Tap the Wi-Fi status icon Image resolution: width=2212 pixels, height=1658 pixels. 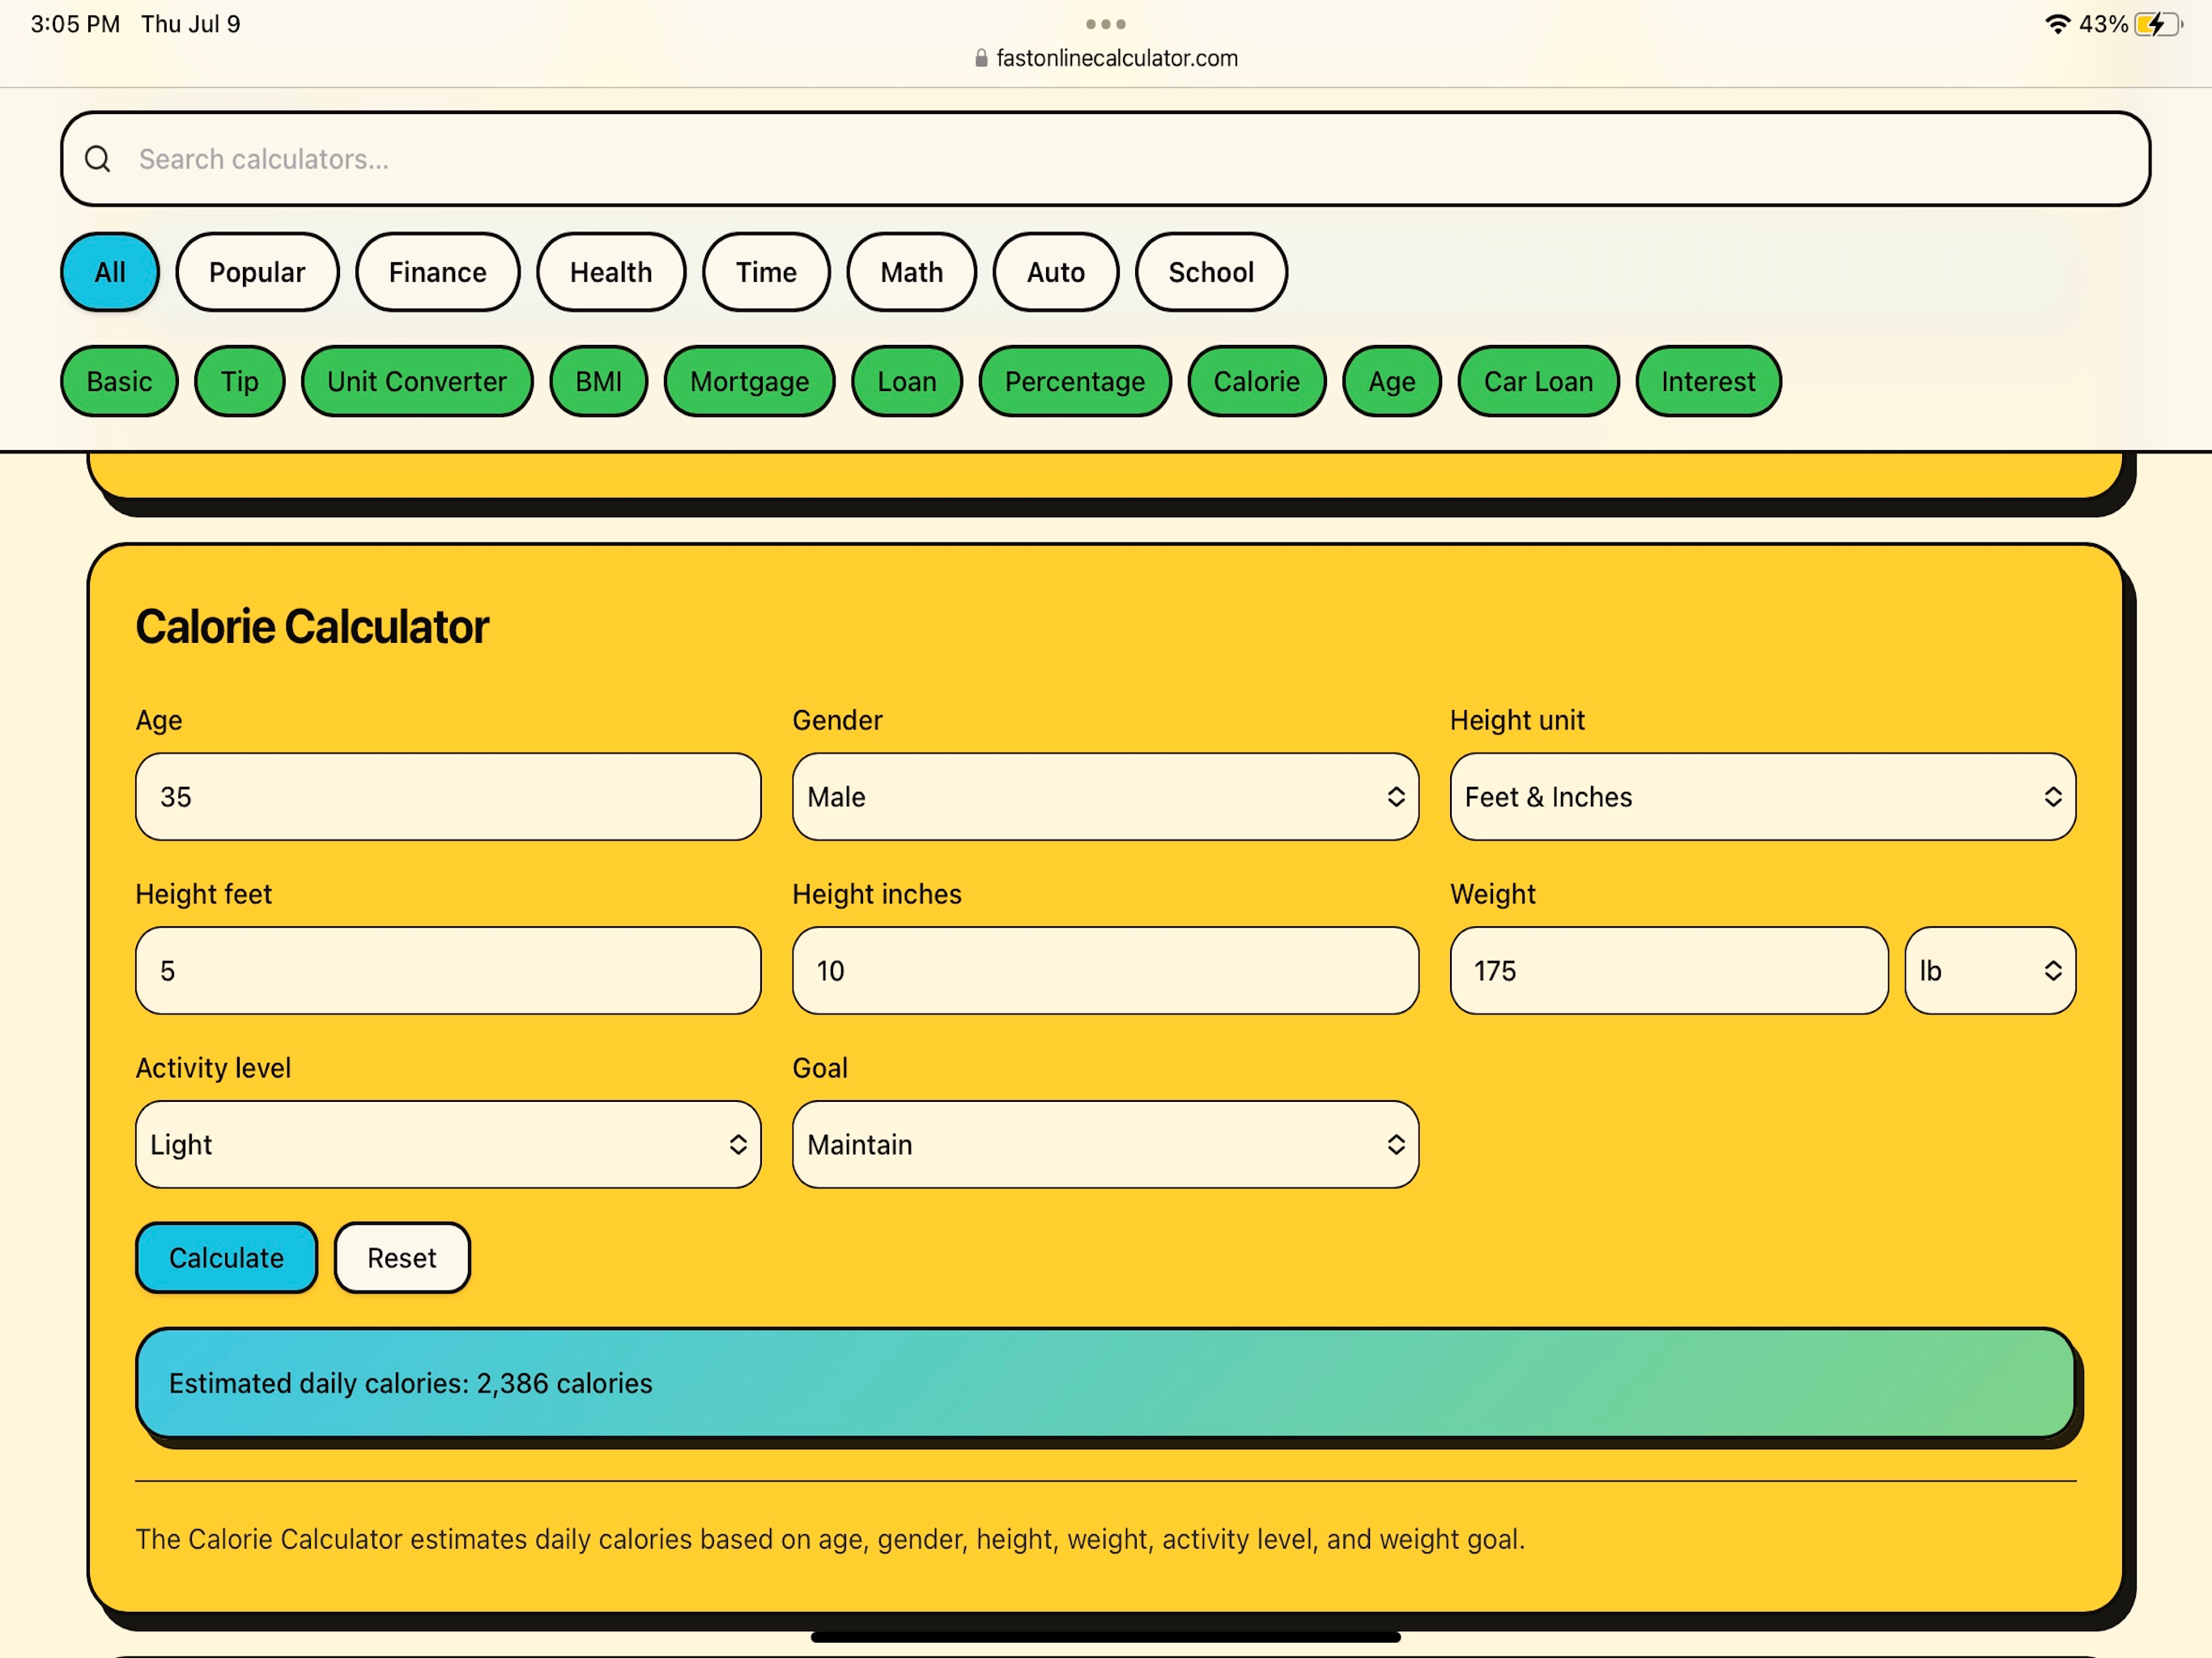click(2057, 24)
